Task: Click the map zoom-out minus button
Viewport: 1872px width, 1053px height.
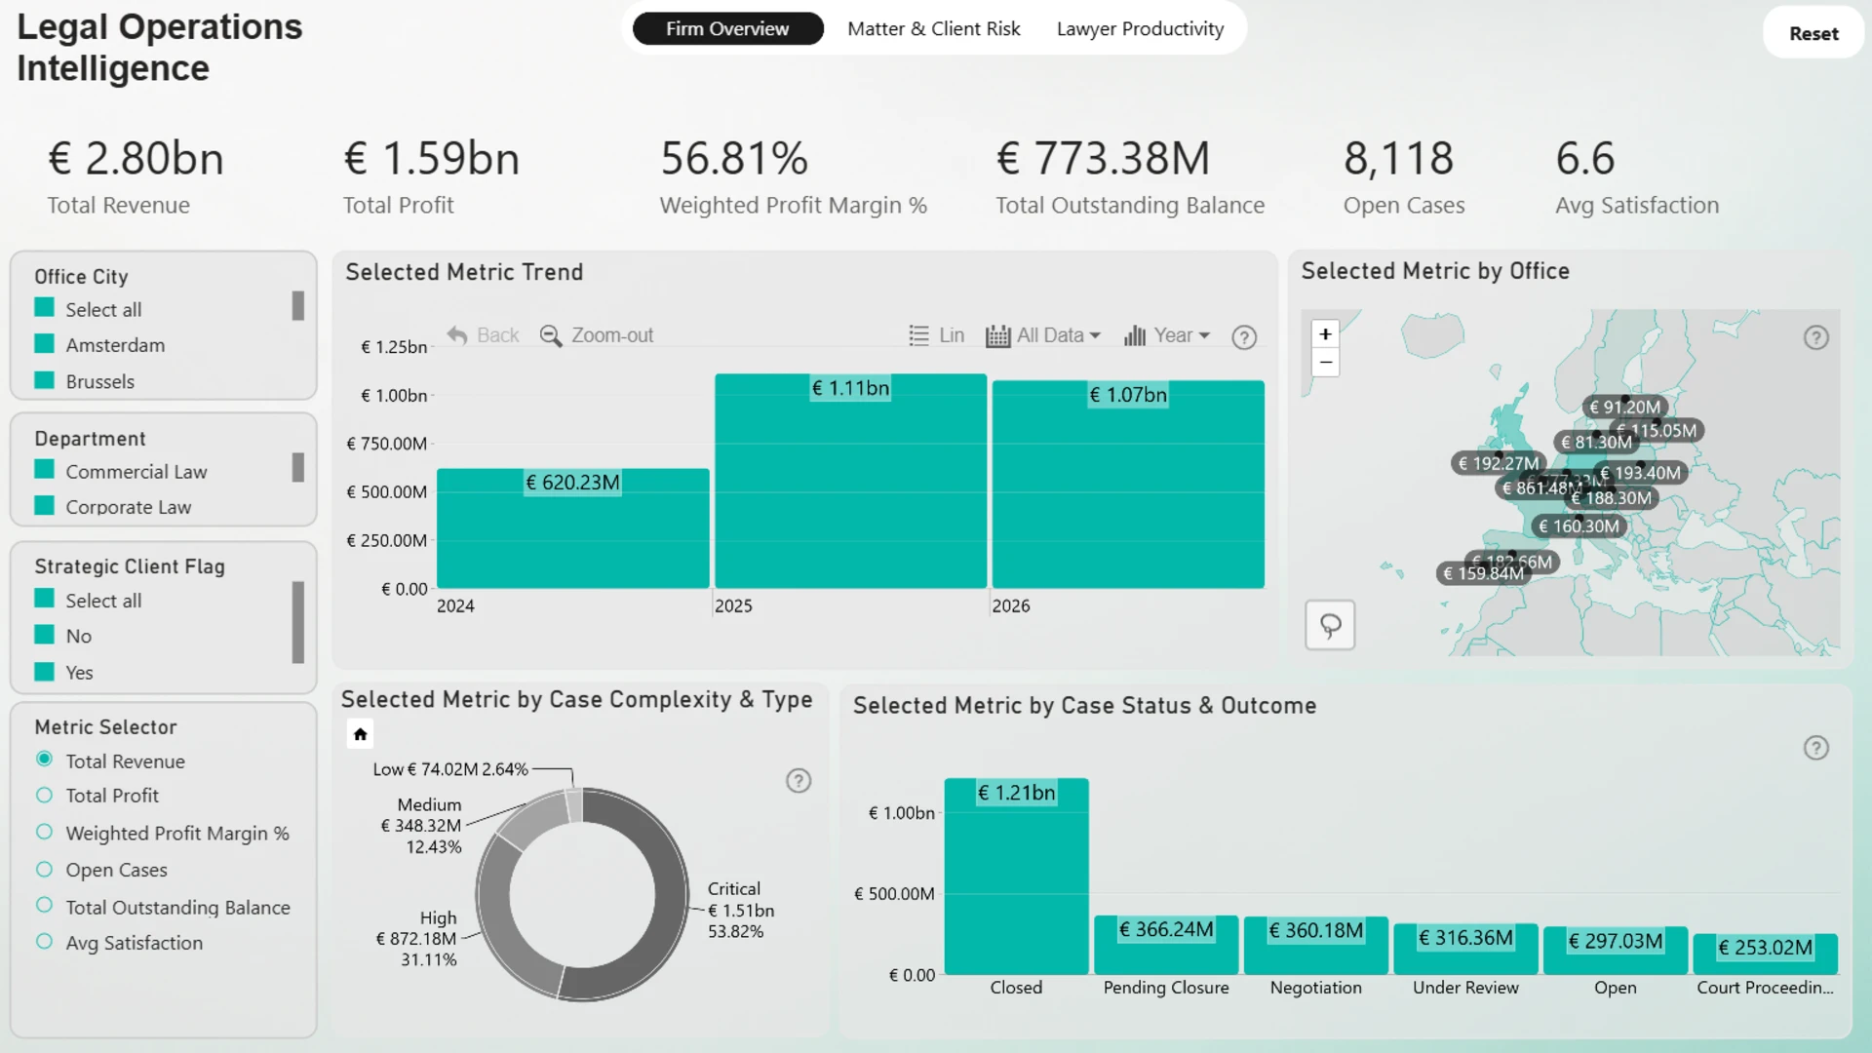Action: tap(1325, 363)
